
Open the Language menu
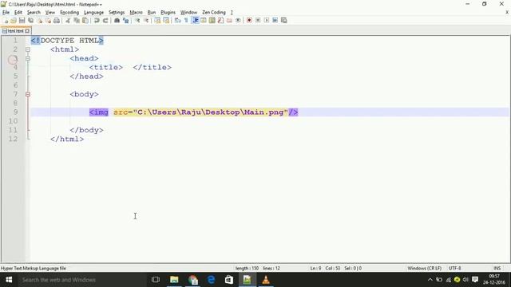tap(94, 13)
